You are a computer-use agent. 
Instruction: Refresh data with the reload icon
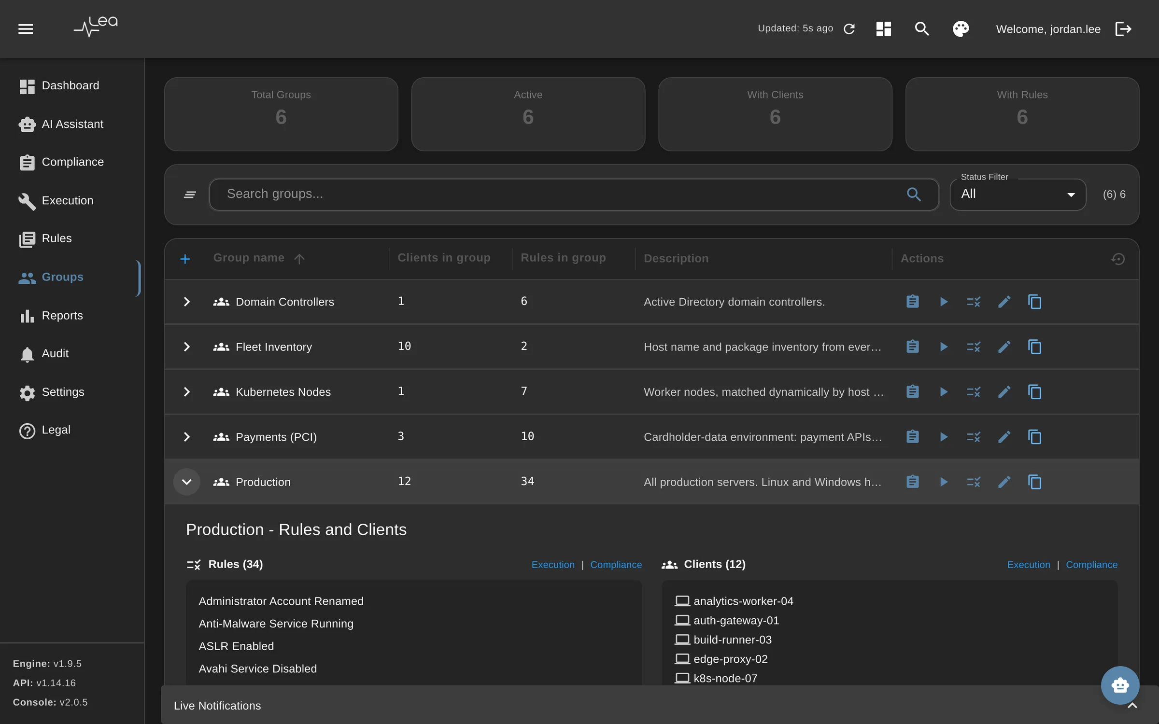coord(849,29)
